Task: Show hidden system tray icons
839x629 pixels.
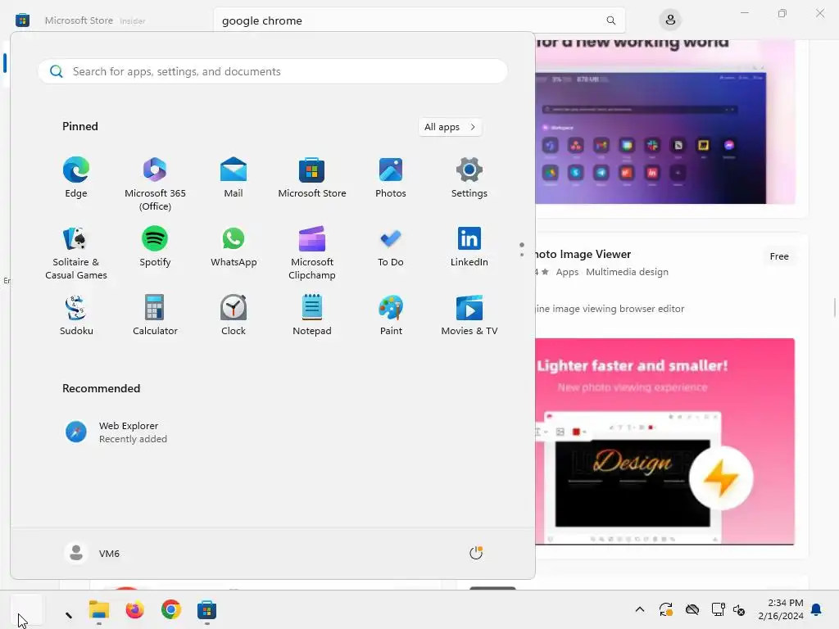Action: (x=639, y=609)
